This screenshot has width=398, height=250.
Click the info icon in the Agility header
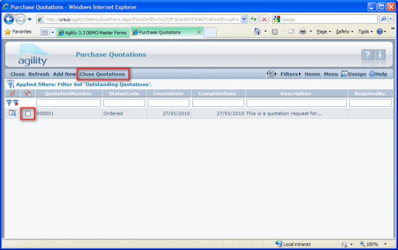(380, 56)
